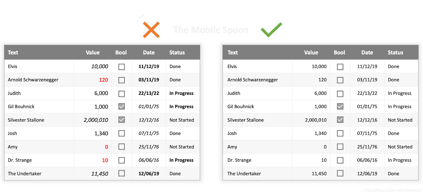Image resolution: width=423 pixels, height=195 pixels.
Task: Click Date column header in left table
Action: click(149, 52)
